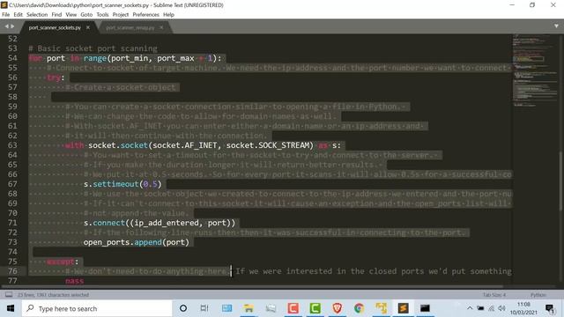Viewport: 564px width, 317px height.
Task: Open the Tab Size setting in status bar
Action: (x=493, y=295)
